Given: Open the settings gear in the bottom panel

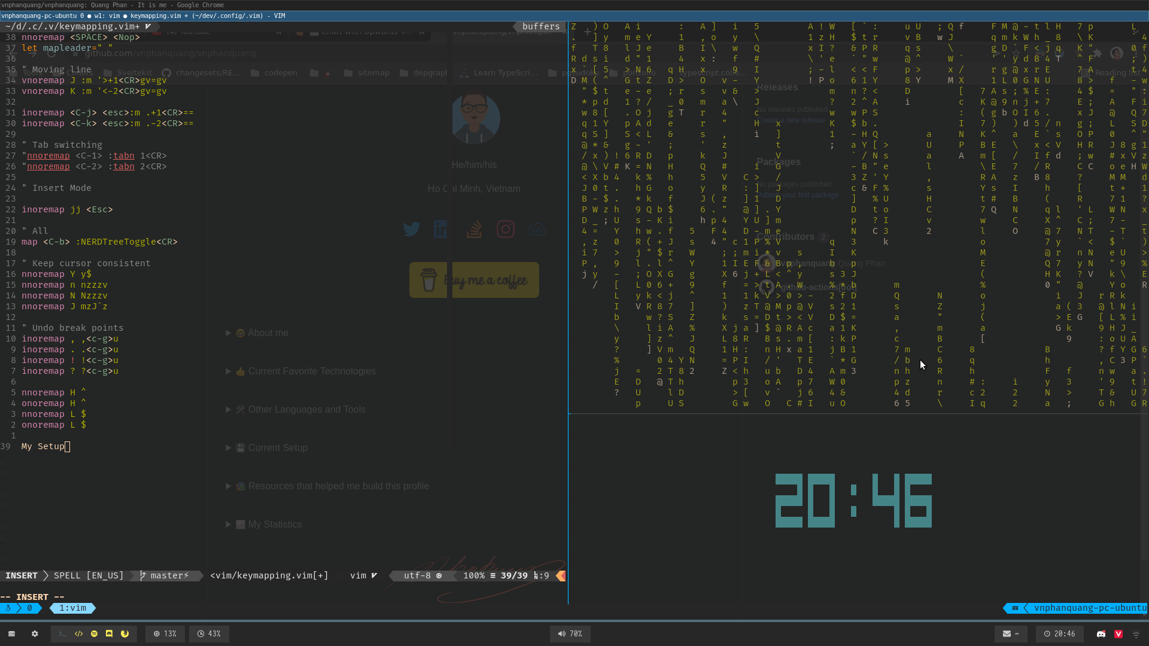Looking at the screenshot, I should pyautogui.click(x=35, y=633).
